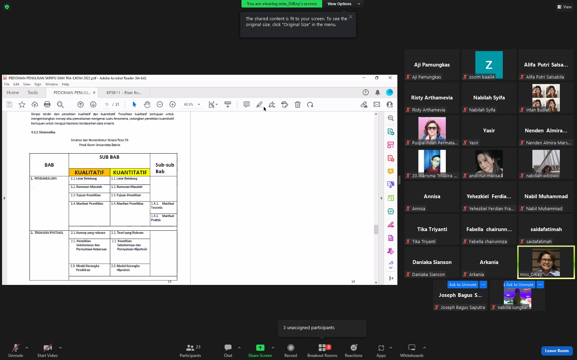Select the arrow selection tool
577x360 pixels.
(x=134, y=105)
